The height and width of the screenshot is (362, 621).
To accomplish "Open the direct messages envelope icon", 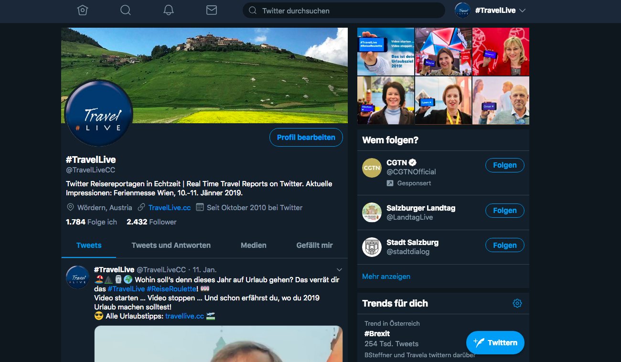I will click(212, 11).
